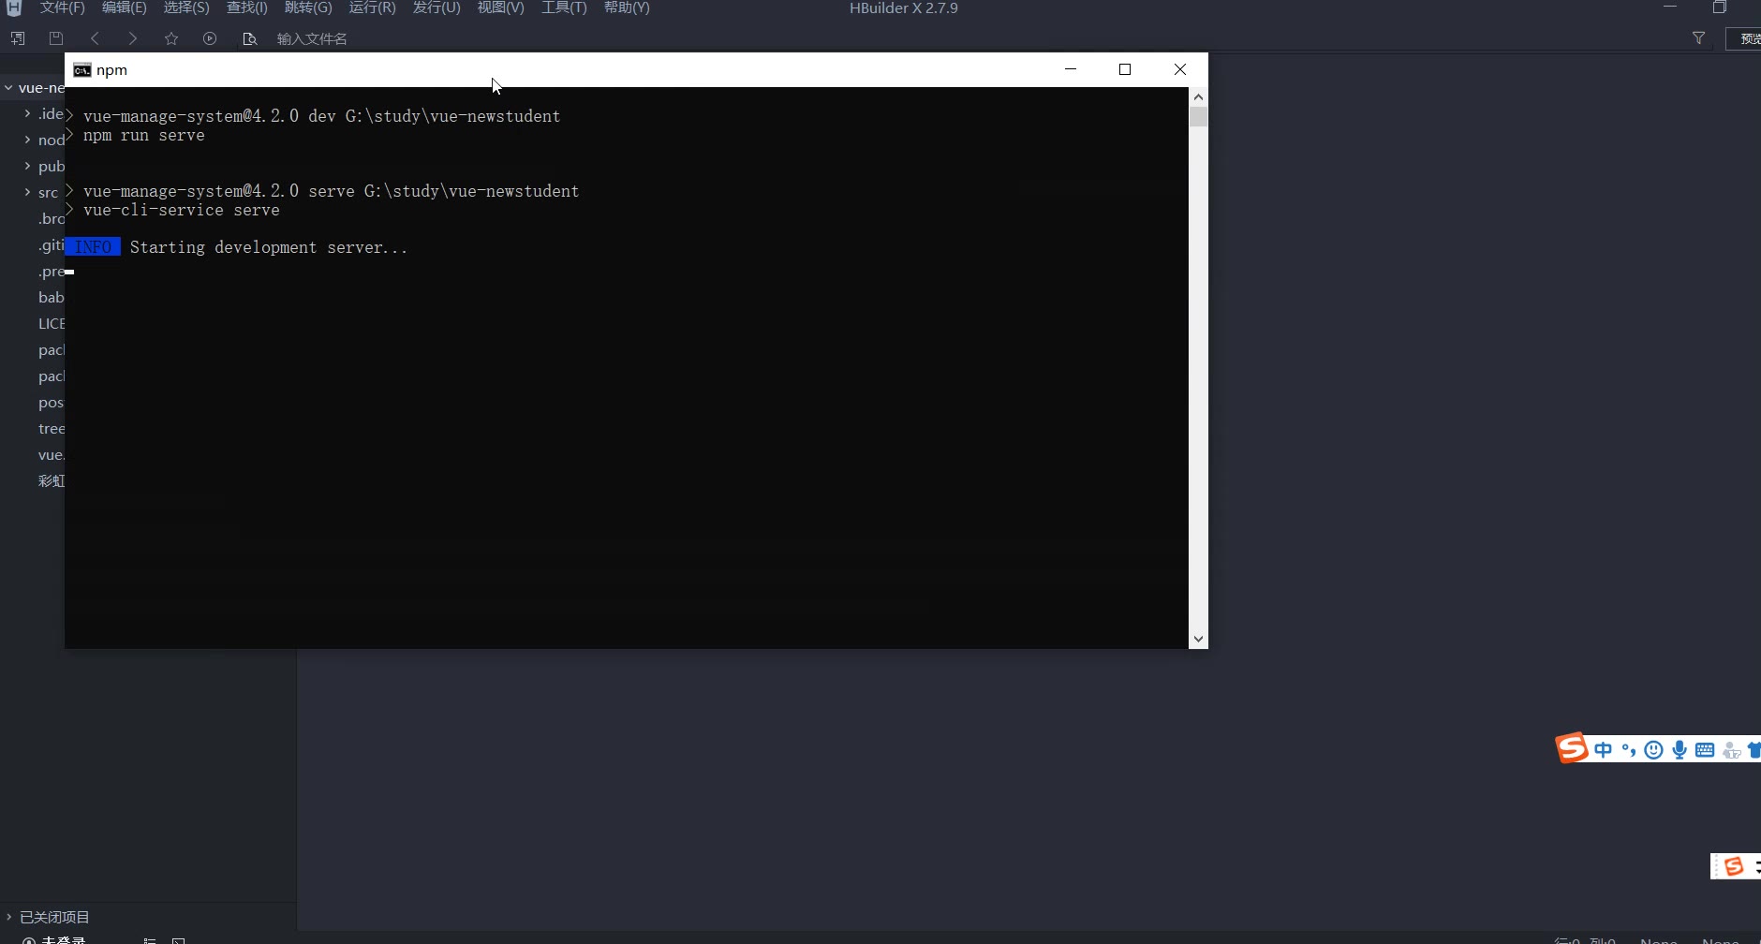Open the 运行(R) menu
Screen dimensions: 1761x944
tap(372, 7)
